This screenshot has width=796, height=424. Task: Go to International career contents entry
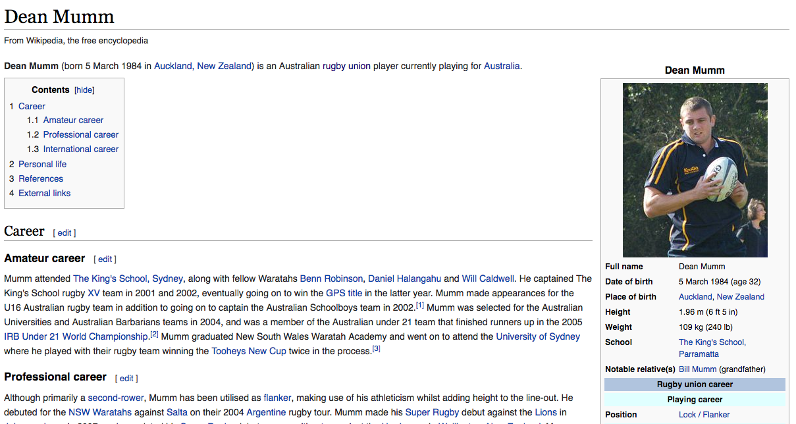point(80,149)
